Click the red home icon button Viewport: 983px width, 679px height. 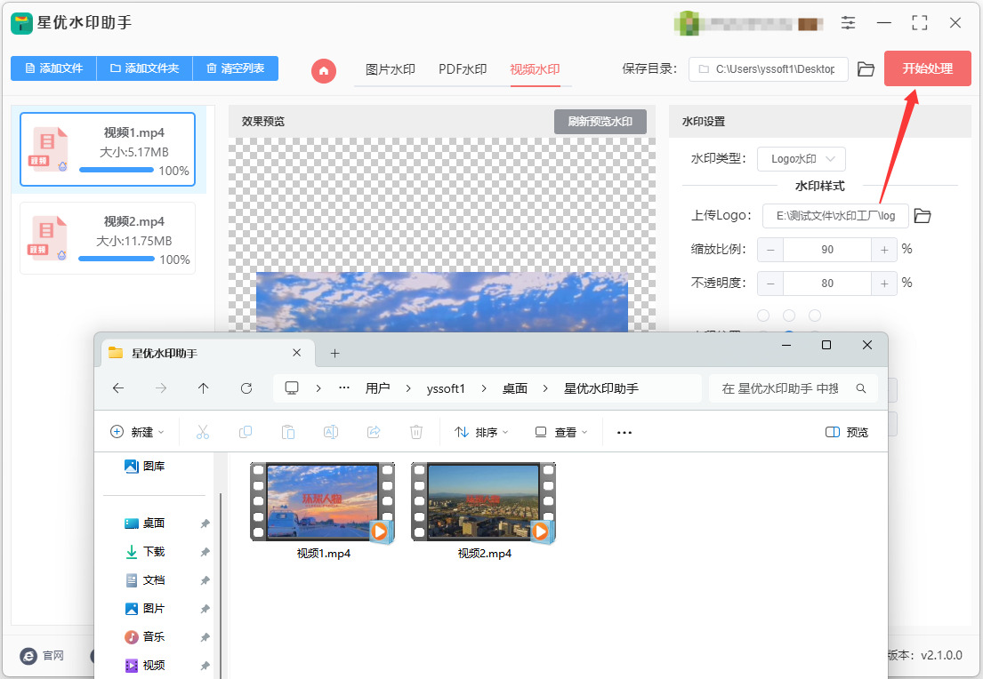tap(324, 70)
